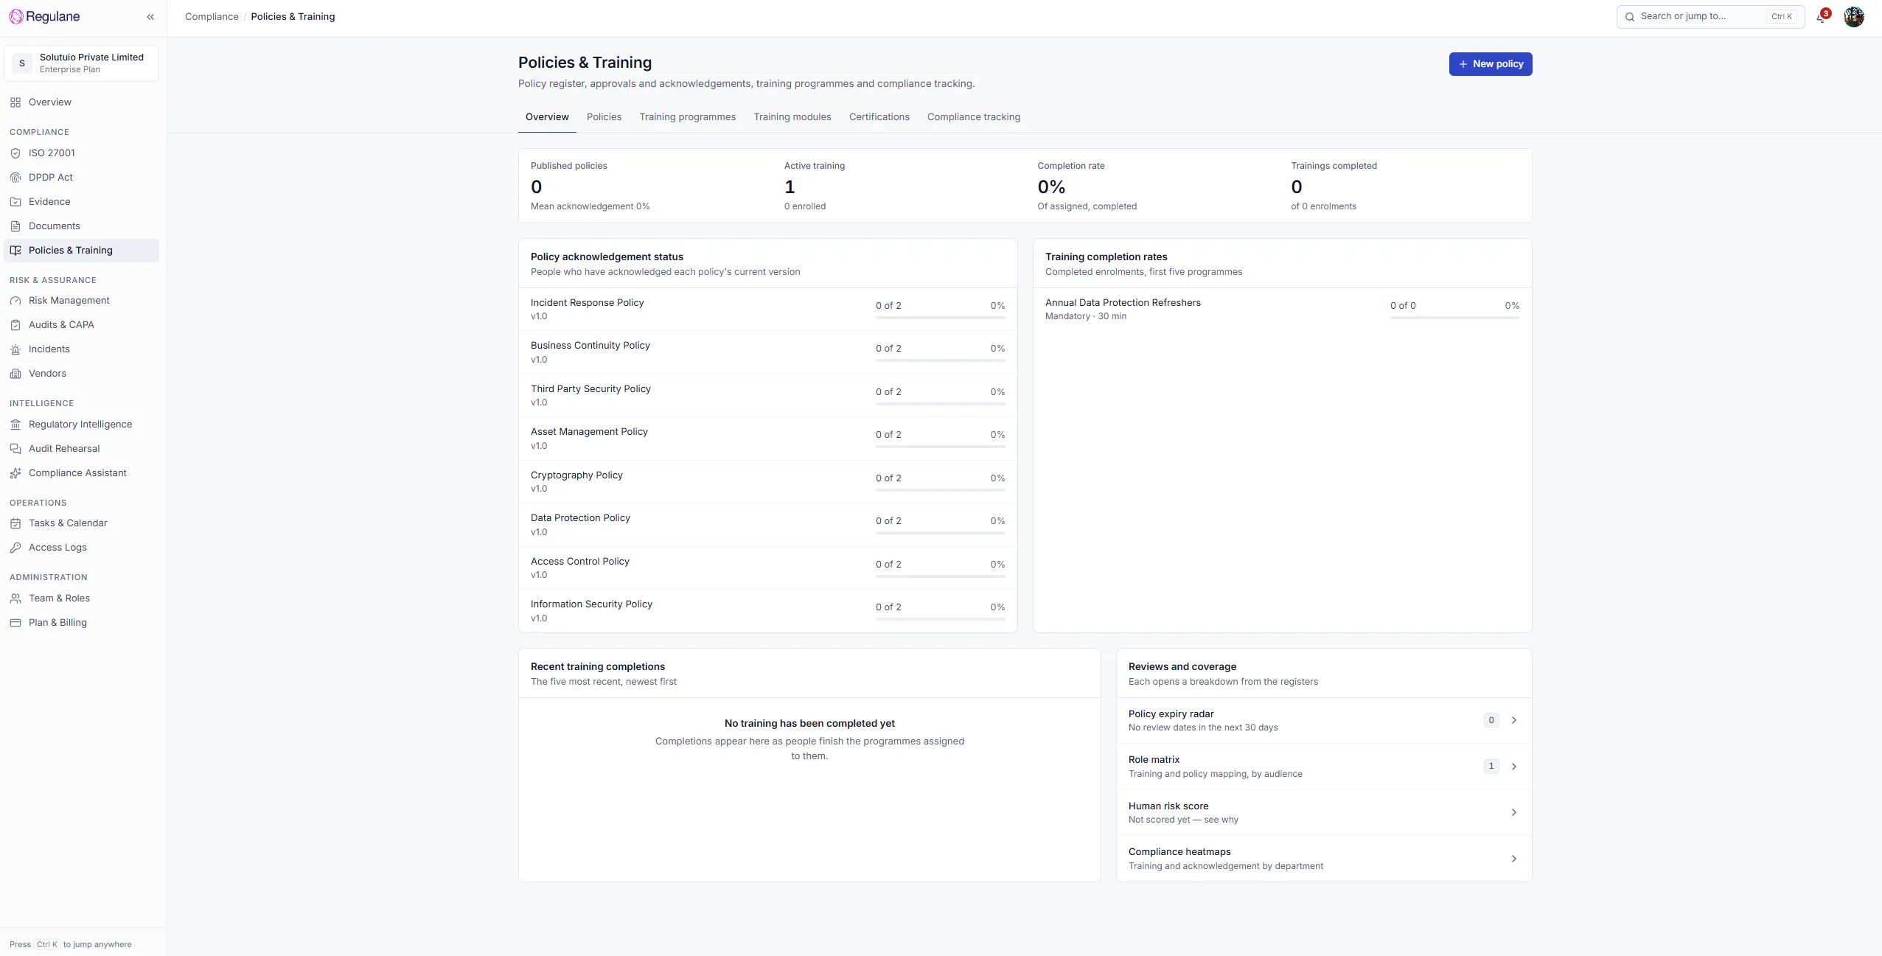Click the Regulatory Intelligence building icon
Screen dimensions: 1882x956
pyautogui.click(x=15, y=425)
